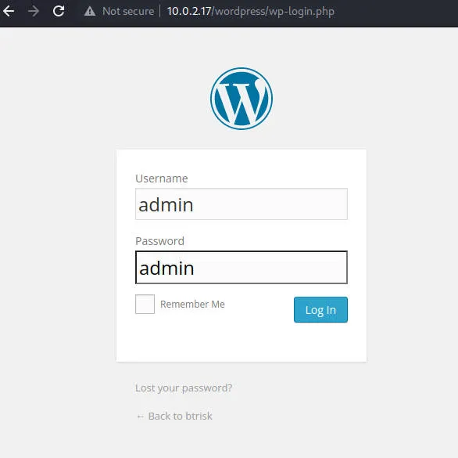Image resolution: width=458 pixels, height=458 pixels.
Task: Open the warning triangle site info icon
Action: 90,12
